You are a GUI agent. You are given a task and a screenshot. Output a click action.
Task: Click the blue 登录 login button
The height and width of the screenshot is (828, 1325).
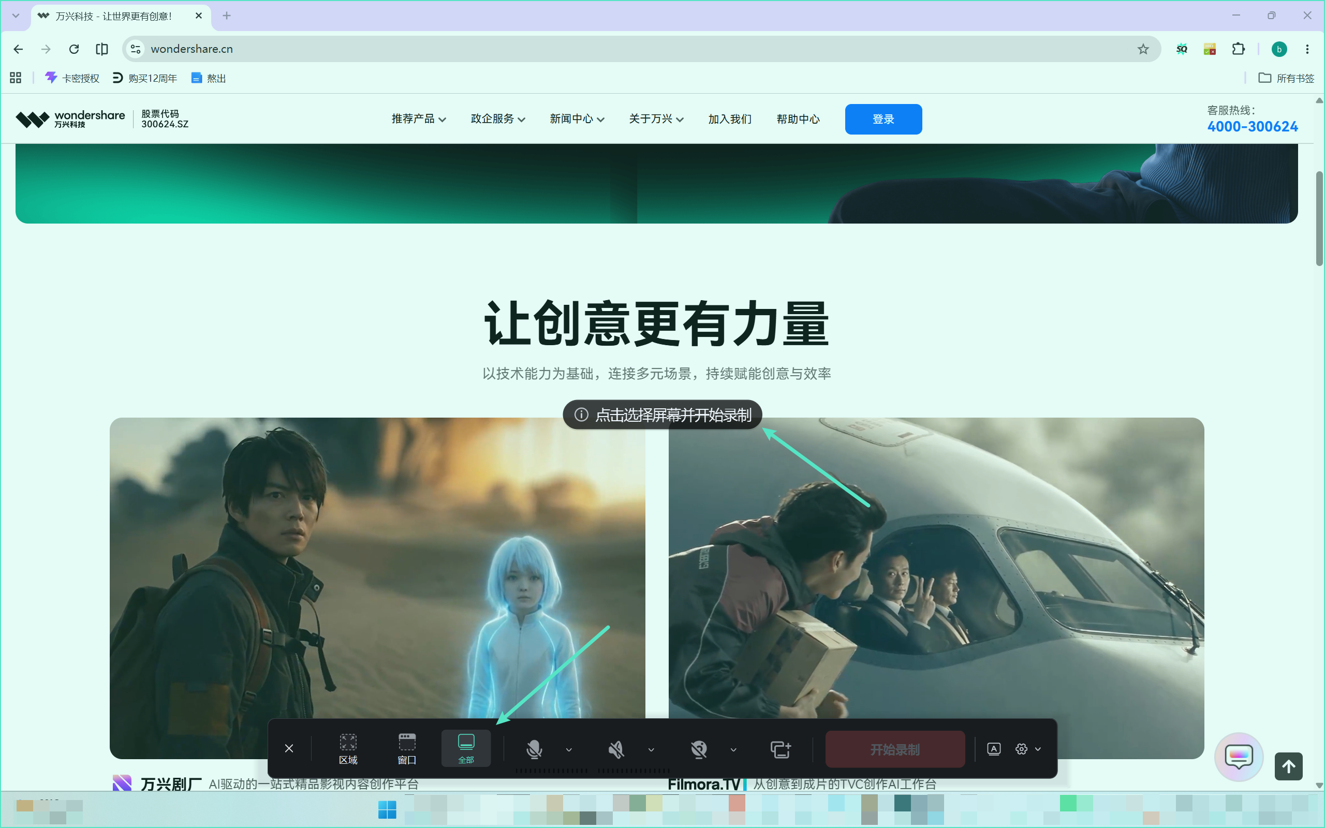[883, 119]
